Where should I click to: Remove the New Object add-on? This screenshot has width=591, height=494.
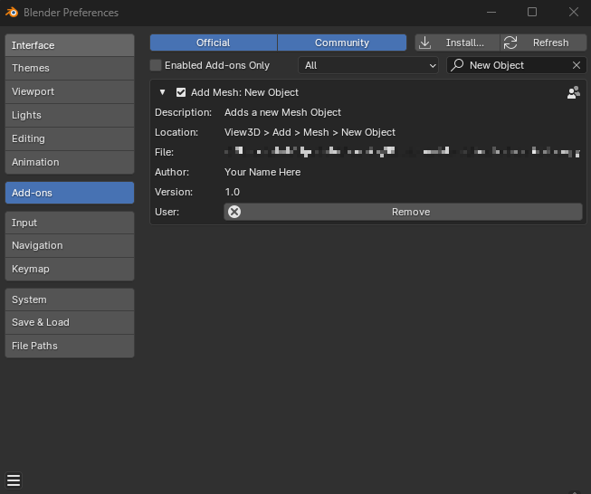(x=403, y=212)
